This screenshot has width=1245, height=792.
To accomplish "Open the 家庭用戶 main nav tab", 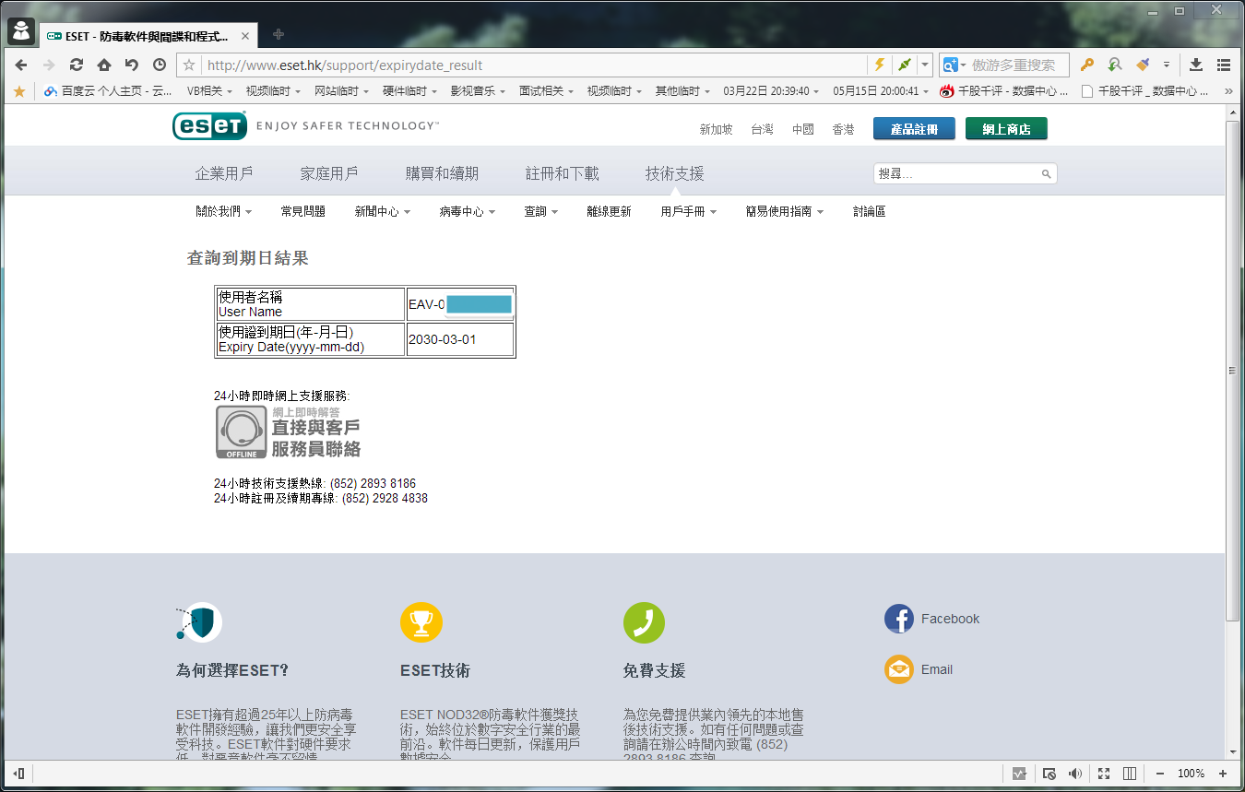I will point(329,173).
